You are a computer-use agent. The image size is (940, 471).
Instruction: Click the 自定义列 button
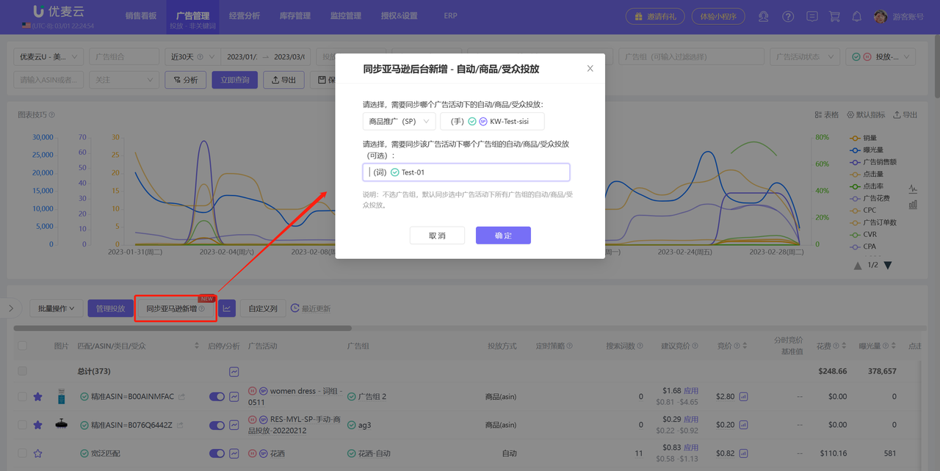pos(263,309)
